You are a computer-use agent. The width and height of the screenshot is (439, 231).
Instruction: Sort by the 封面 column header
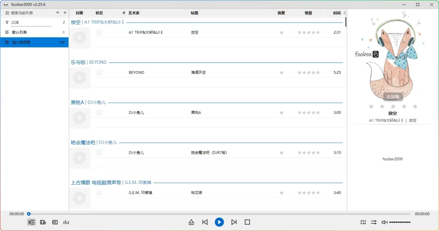pyautogui.click(x=79, y=13)
